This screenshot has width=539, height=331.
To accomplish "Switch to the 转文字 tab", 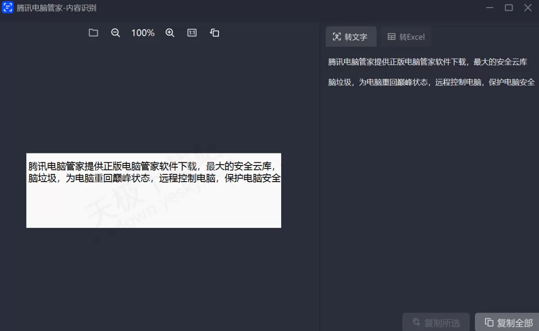I will click(351, 37).
